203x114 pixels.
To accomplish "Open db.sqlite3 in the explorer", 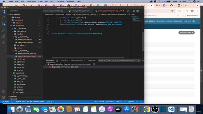I will click(x=20, y=92).
